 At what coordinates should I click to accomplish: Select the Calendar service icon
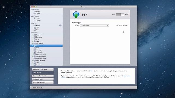[x=35, y=35]
